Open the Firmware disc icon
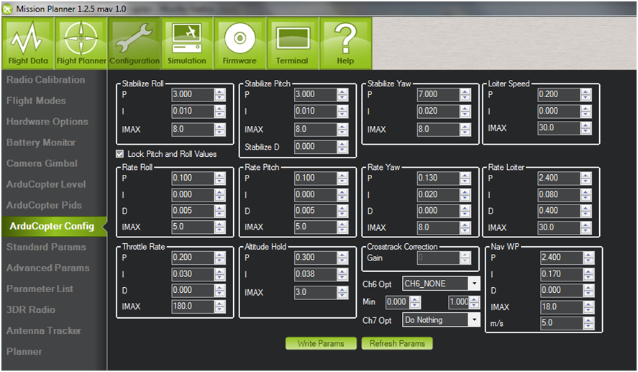638x372 pixels. (240, 43)
